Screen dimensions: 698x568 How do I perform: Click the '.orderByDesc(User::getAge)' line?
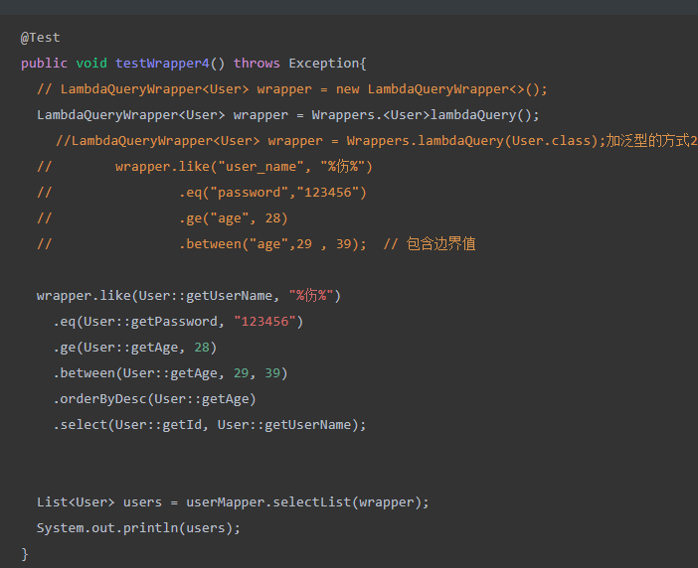point(154,398)
